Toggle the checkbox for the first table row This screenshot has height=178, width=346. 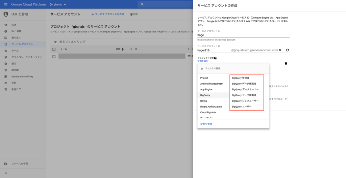(54, 56)
